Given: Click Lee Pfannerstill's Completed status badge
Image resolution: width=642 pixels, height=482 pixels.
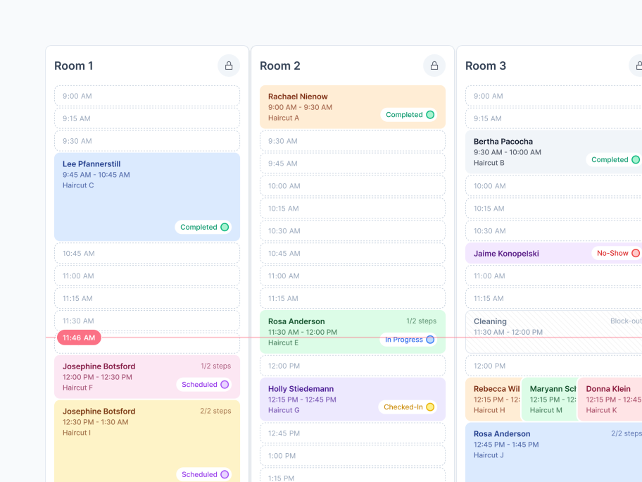Looking at the screenshot, I should point(204,227).
